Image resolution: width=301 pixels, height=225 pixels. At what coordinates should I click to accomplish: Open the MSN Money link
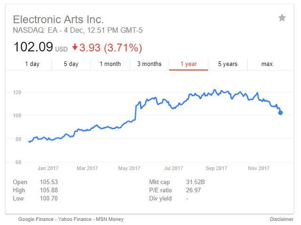coord(108,219)
